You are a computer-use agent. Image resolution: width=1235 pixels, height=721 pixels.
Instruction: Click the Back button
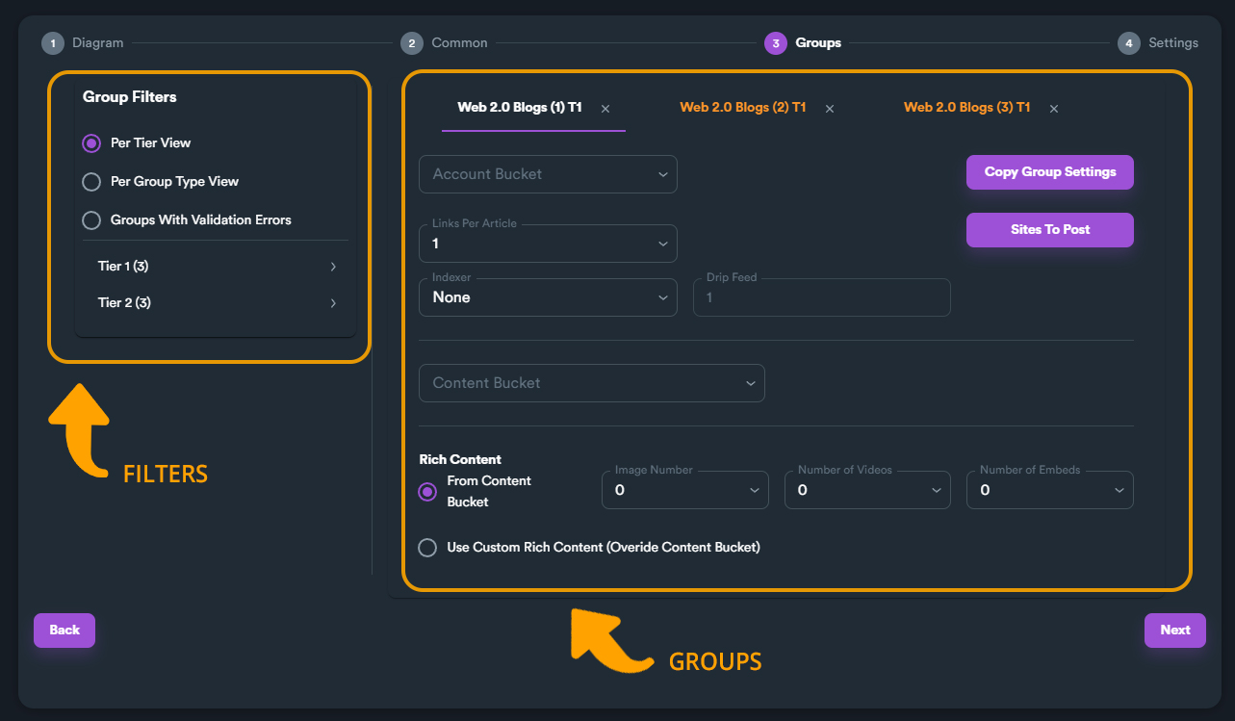pos(64,631)
